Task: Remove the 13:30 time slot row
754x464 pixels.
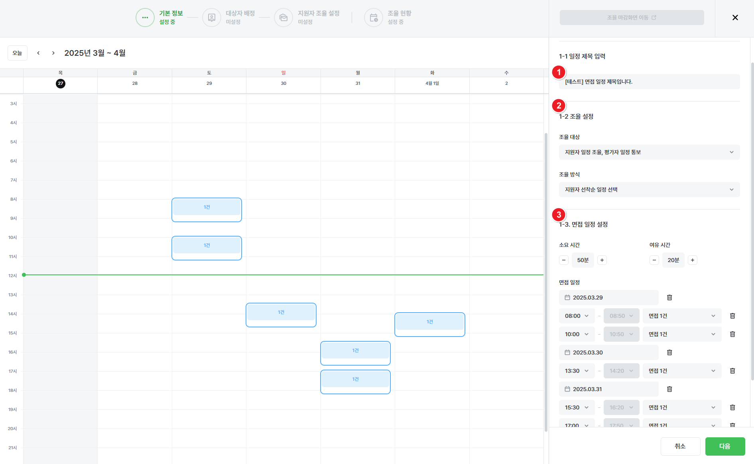Action: tap(732, 371)
